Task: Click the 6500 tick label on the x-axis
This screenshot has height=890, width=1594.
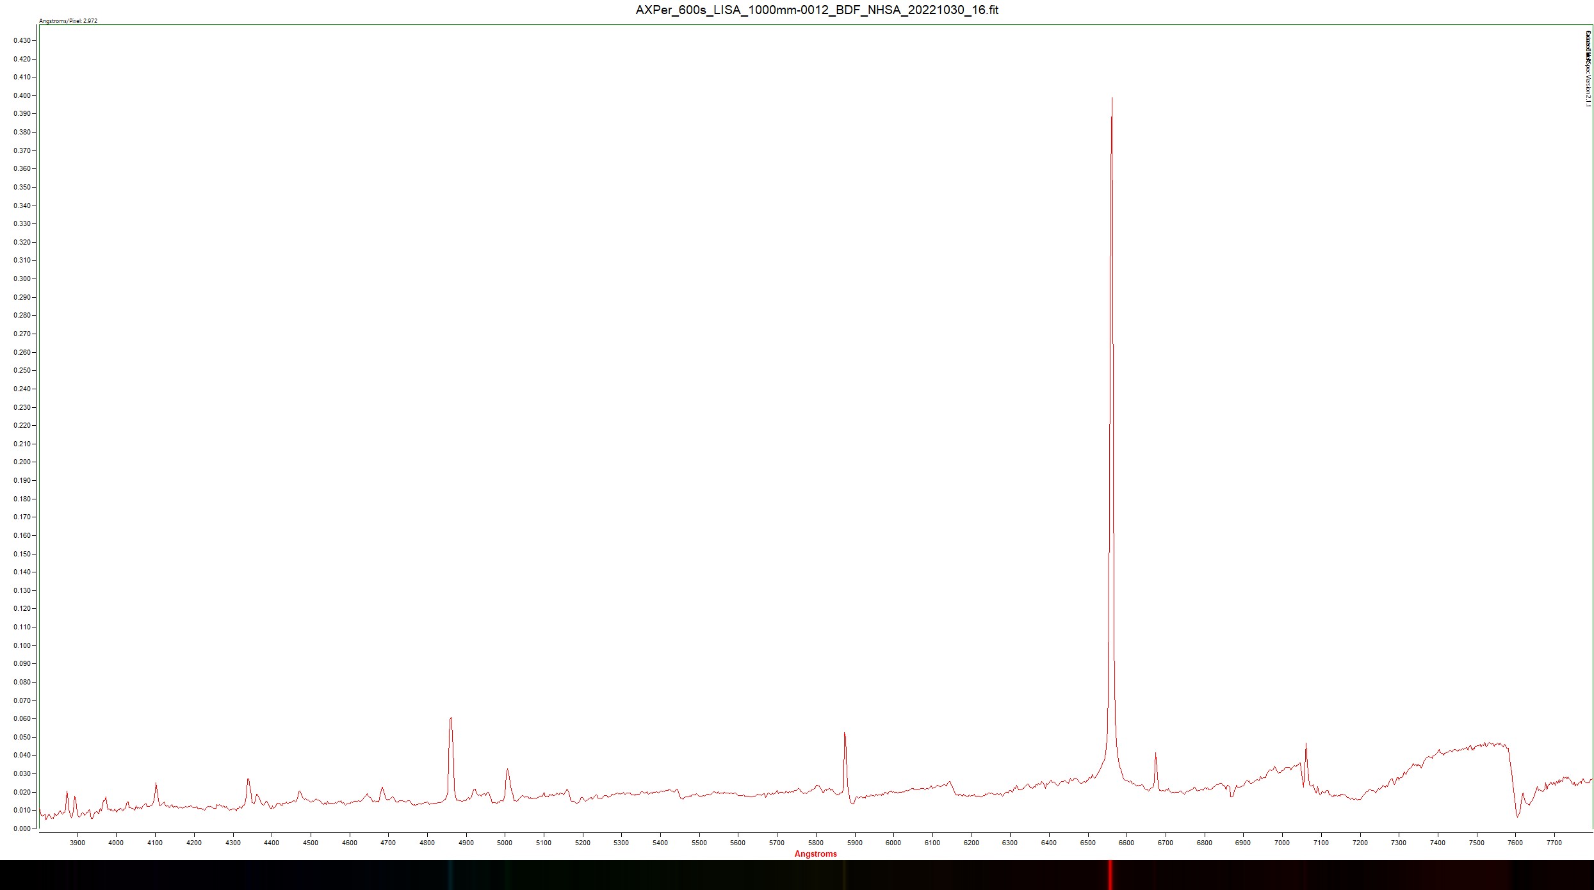Action: (x=1087, y=843)
